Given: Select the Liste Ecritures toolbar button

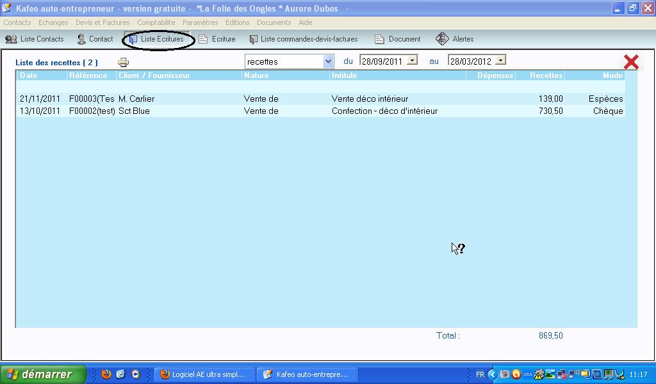Looking at the screenshot, I should (158, 39).
